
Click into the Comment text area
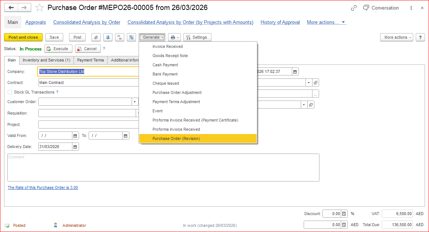point(163,168)
